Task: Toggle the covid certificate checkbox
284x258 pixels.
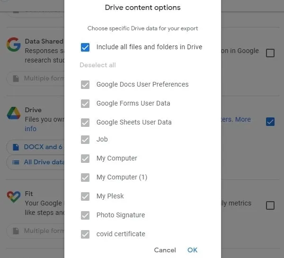Action: [85, 234]
